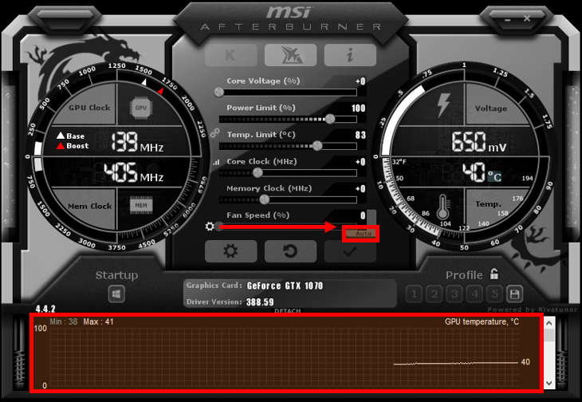Open settings with the gear button
582x402 pixels.
coord(230,250)
